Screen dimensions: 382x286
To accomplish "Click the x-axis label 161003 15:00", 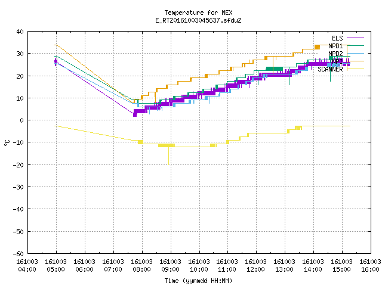I will (341, 266).
